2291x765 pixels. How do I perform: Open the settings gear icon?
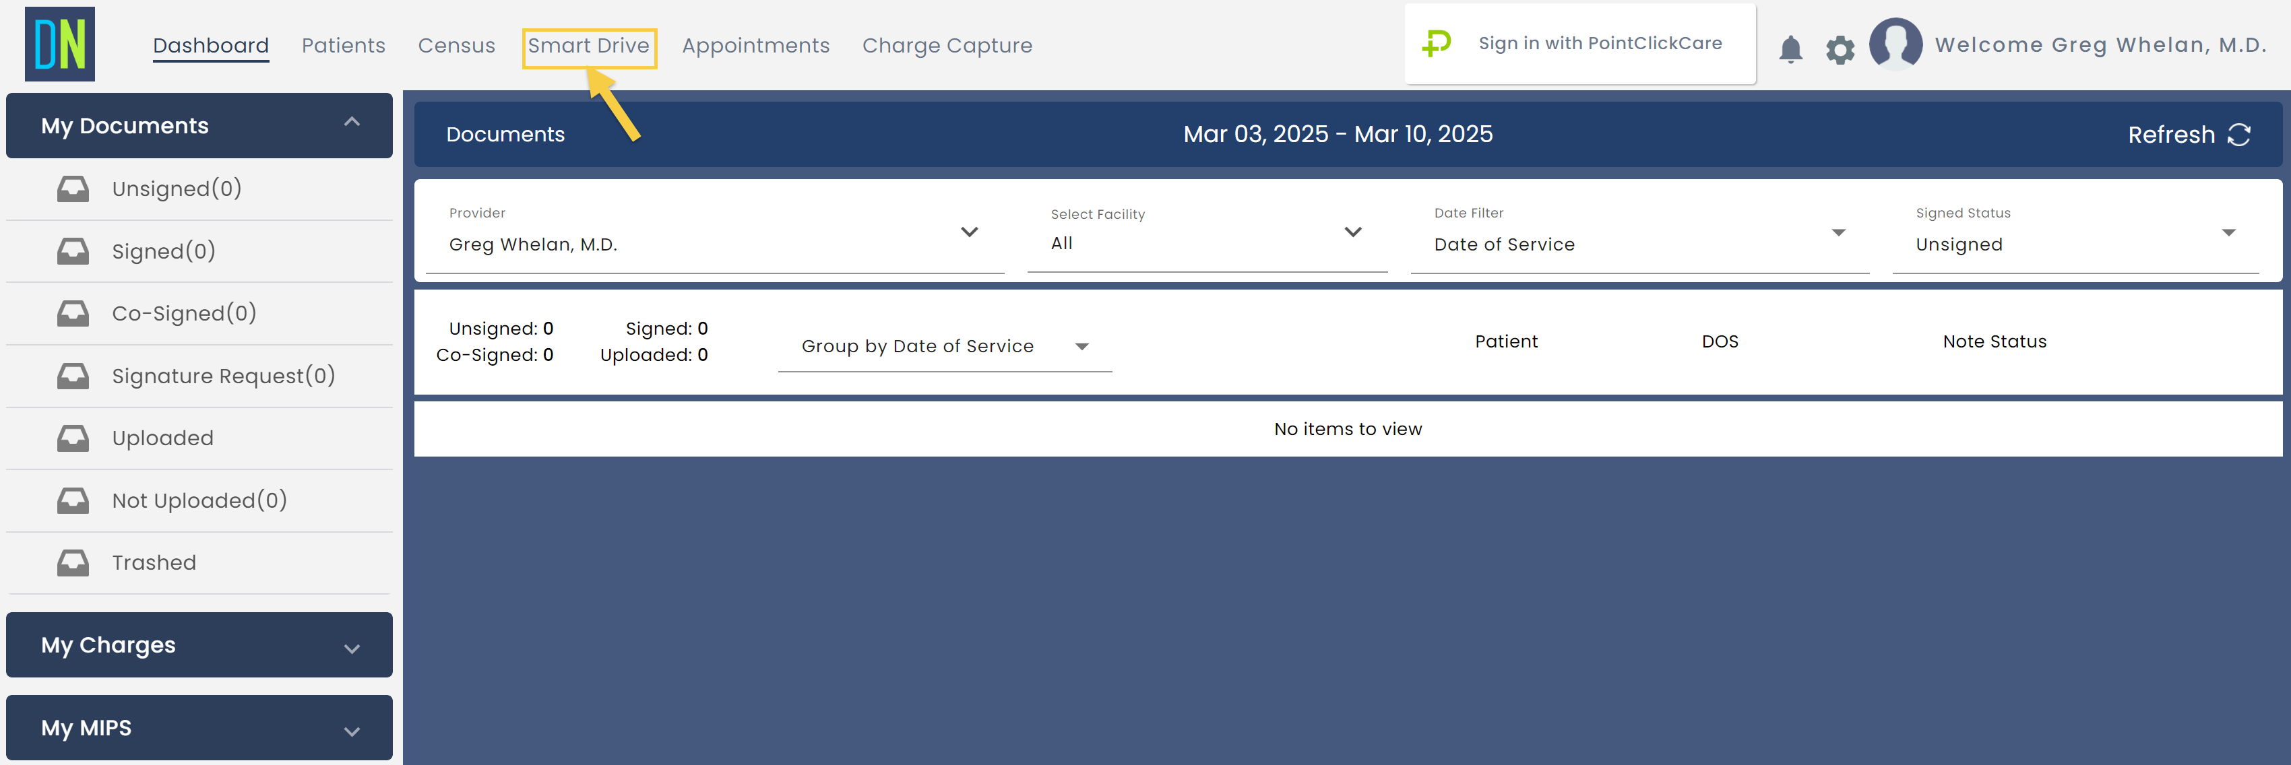[x=1840, y=49]
